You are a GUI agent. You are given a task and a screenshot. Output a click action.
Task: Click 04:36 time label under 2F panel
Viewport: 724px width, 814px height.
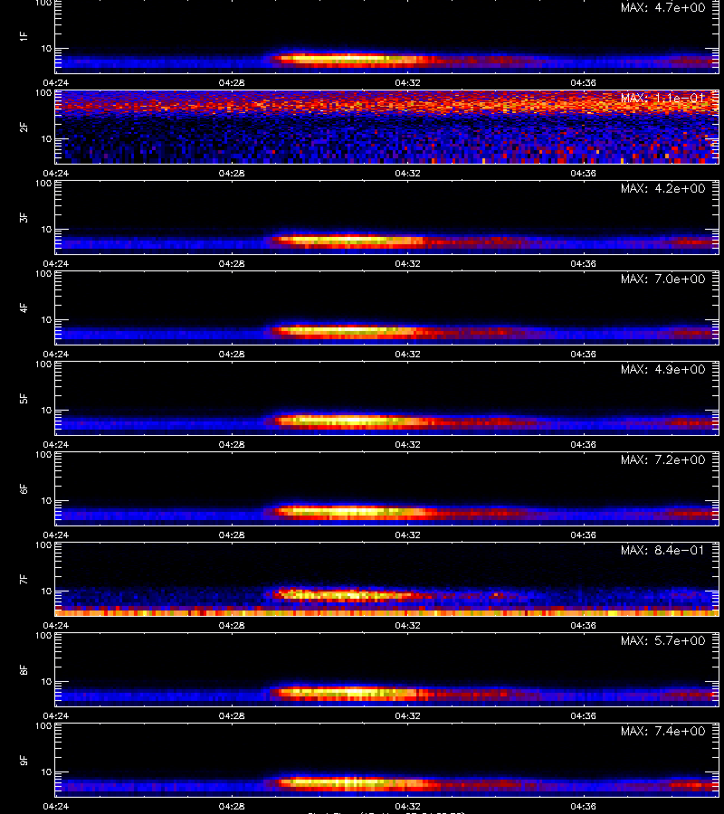pyautogui.click(x=583, y=173)
